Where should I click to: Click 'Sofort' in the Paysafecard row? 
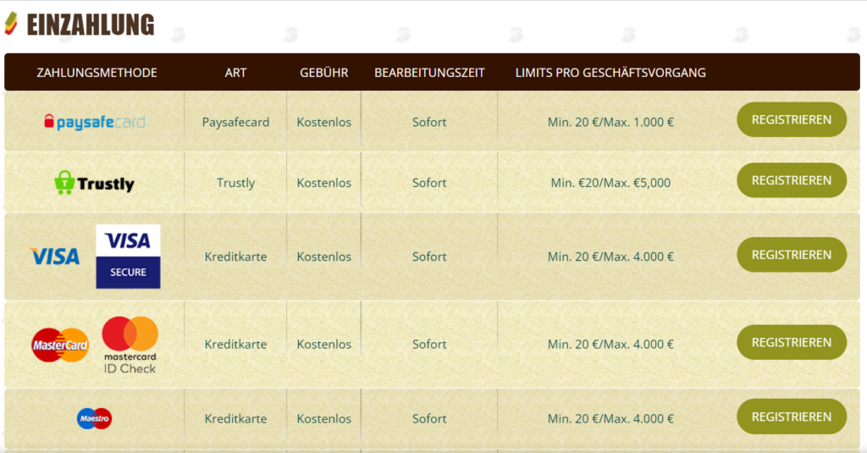429,122
